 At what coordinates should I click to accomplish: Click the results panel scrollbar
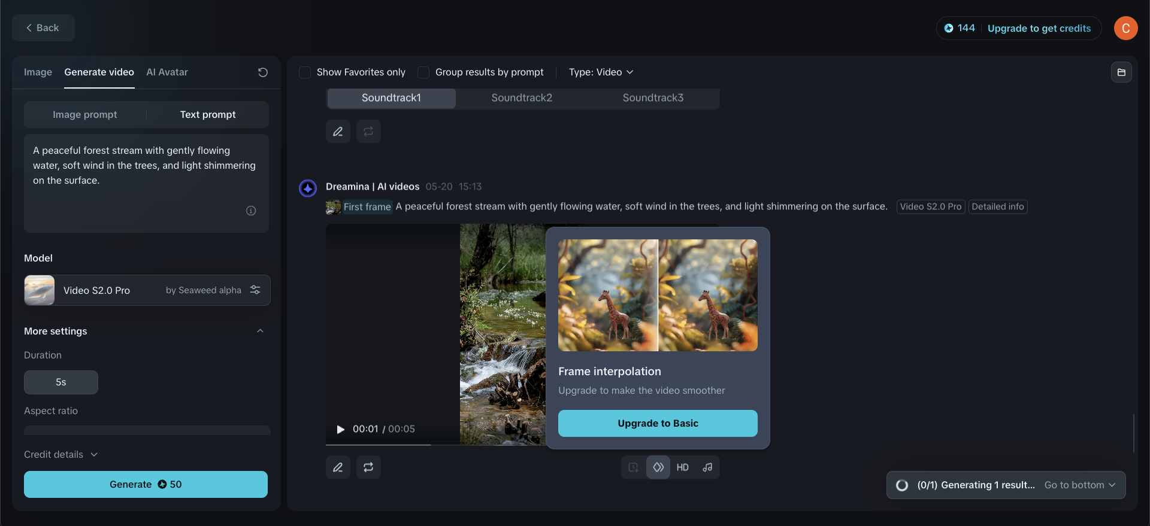point(1134,433)
